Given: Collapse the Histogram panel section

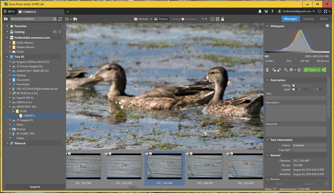Looking at the screenshot, I should pos(267,26).
